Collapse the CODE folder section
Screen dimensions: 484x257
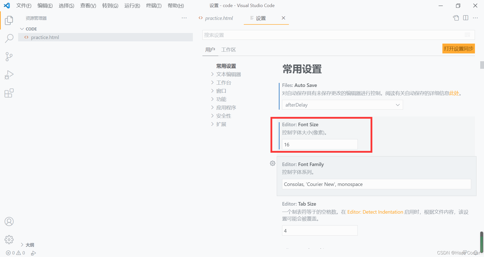pyautogui.click(x=28, y=29)
